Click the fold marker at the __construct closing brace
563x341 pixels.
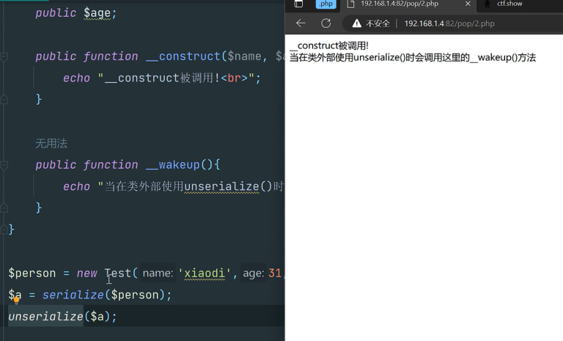tap(4, 99)
